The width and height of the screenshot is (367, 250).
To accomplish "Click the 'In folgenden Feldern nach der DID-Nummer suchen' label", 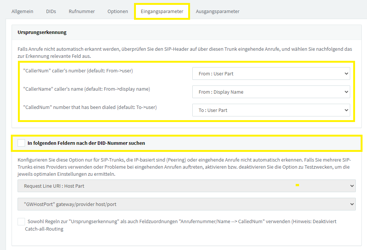I will pyautogui.click(x=86, y=143).
